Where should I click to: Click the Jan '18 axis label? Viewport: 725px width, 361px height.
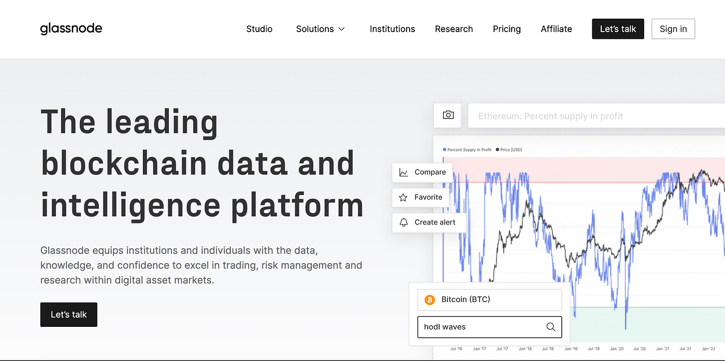point(525,349)
